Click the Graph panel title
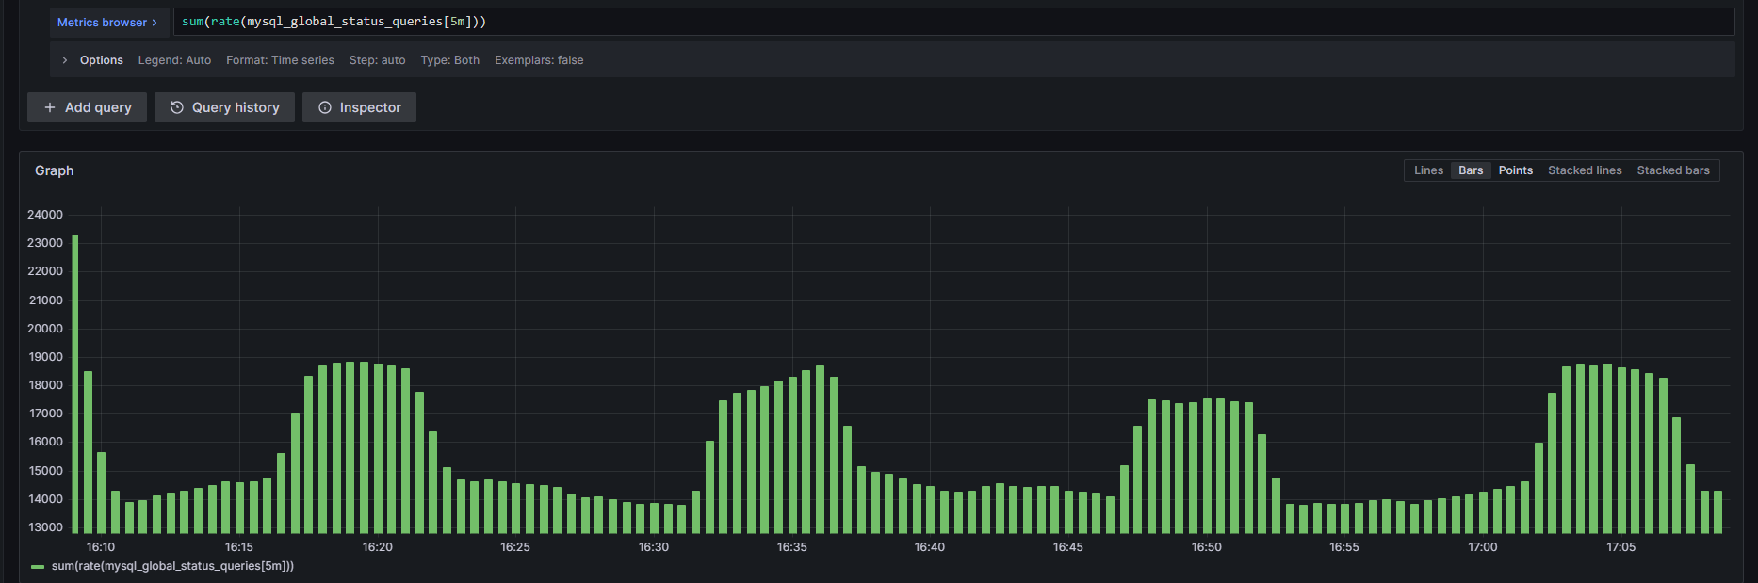Viewport: 1758px width, 583px height. (x=55, y=170)
